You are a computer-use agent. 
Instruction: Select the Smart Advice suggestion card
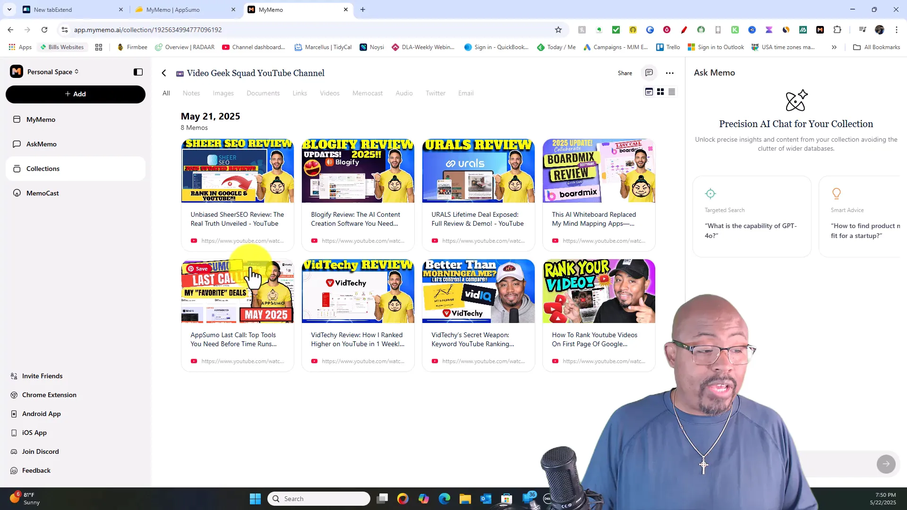tap(860, 216)
